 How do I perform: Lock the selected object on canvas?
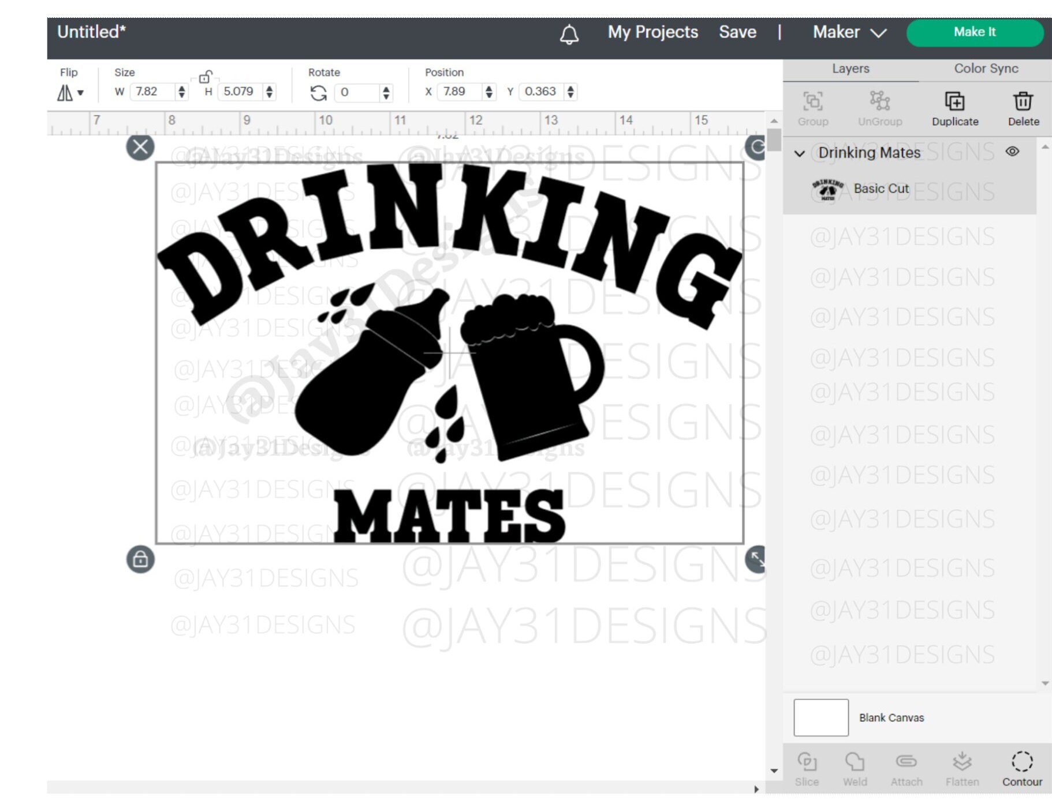(140, 560)
